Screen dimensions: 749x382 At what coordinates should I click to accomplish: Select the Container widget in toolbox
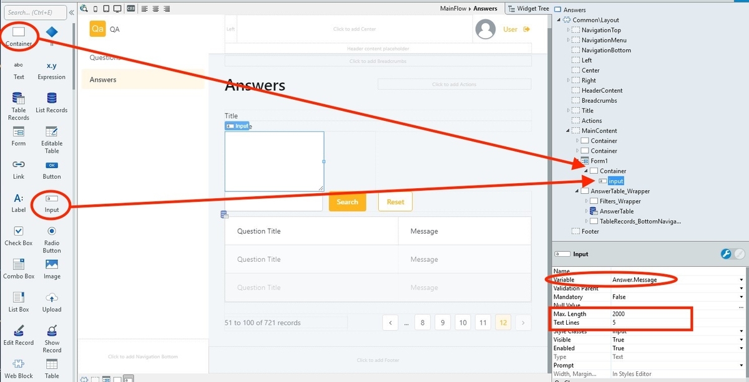tap(19, 36)
